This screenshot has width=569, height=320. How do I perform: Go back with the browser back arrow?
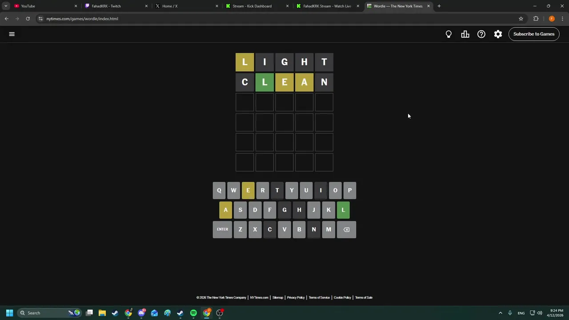coord(6,19)
